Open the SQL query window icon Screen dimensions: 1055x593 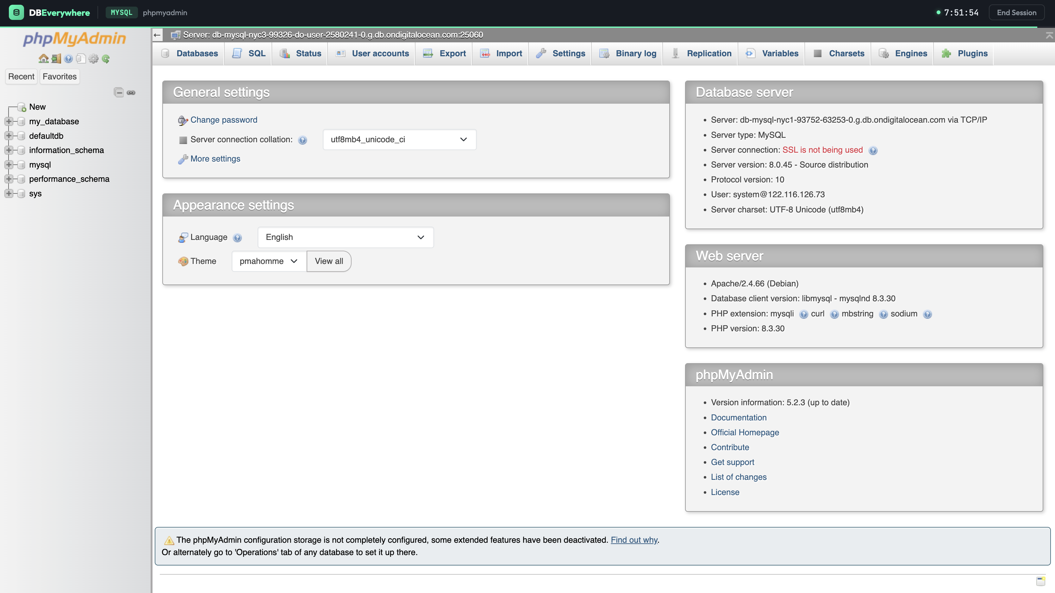tap(81, 58)
